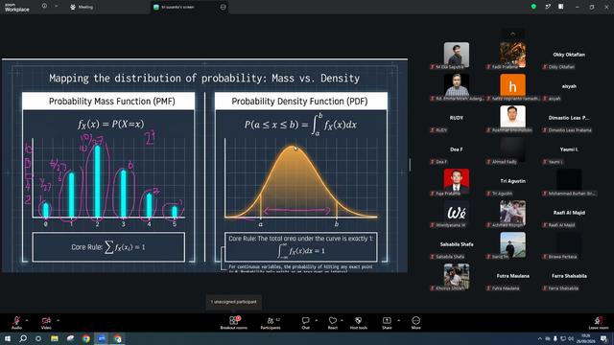The image size is (614, 345).
Task: Click the Zoom Workplace logo
Action: (x=17, y=7)
